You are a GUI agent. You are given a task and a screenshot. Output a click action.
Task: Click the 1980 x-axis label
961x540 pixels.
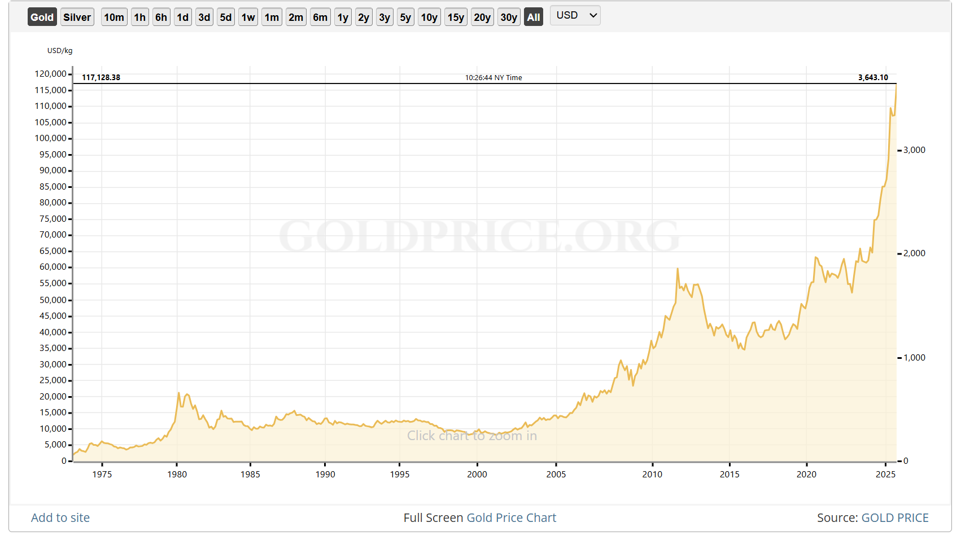177,474
